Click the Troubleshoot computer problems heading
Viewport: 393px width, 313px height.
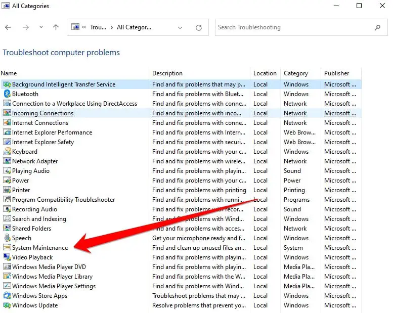[x=61, y=53]
